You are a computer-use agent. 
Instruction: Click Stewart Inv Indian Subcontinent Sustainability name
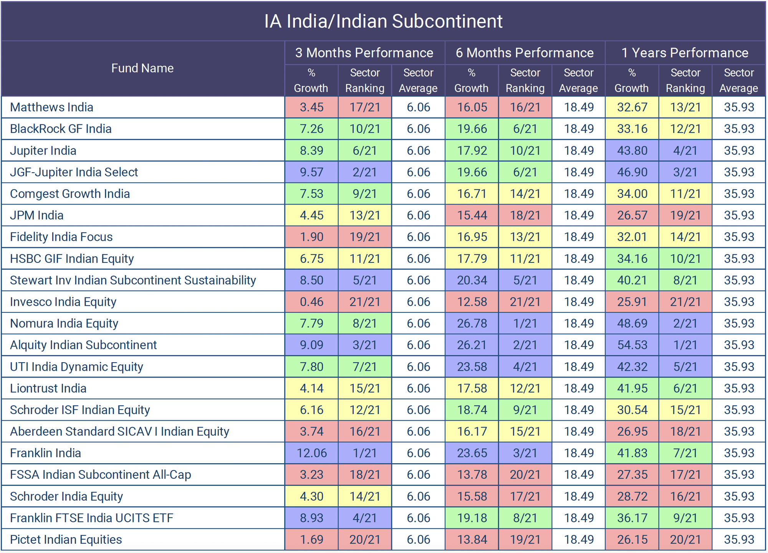tap(133, 280)
